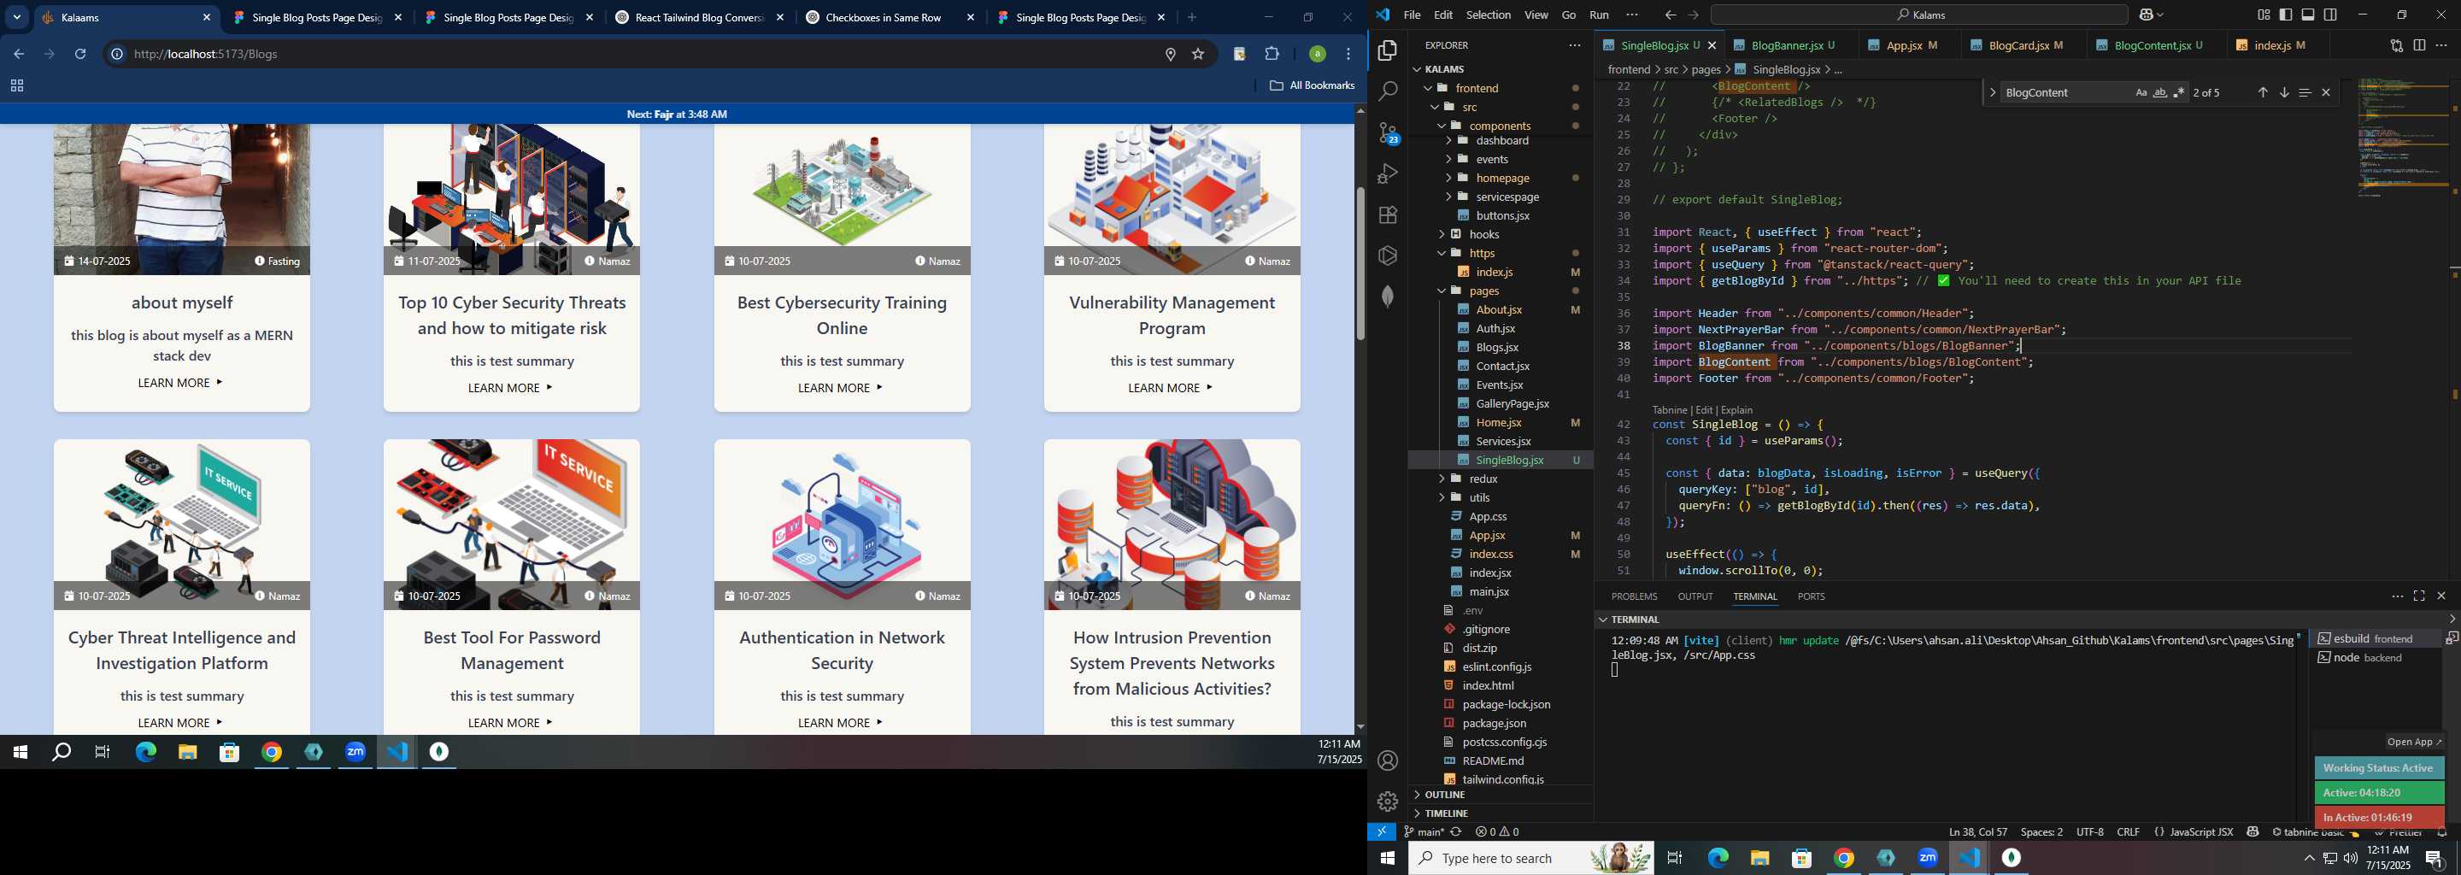The image size is (2461, 875).
Task: Collapse the KALAMS explorer section
Action: [x=1417, y=68]
